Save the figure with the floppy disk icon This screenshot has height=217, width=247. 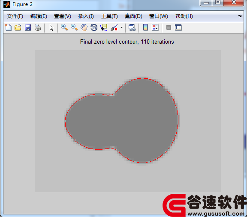click(28, 27)
